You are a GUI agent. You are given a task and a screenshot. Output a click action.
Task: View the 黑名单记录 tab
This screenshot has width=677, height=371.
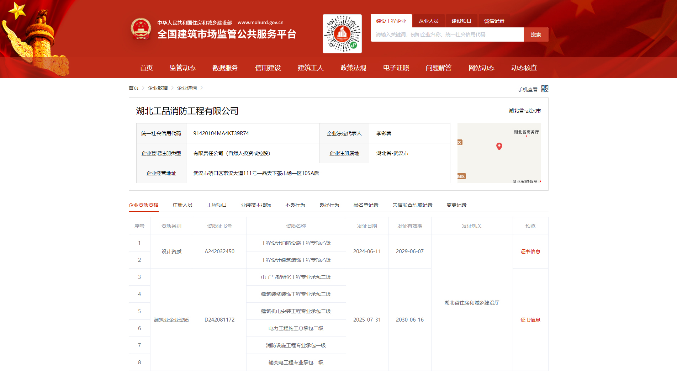point(365,205)
